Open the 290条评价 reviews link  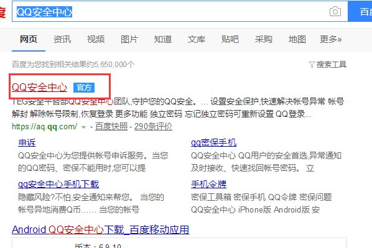pos(153,127)
